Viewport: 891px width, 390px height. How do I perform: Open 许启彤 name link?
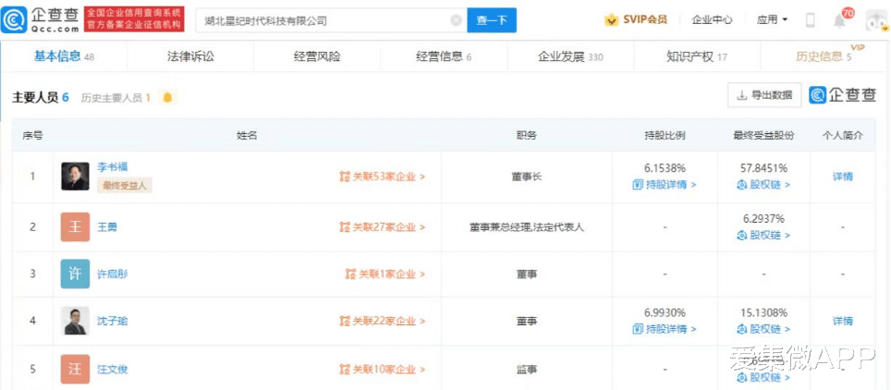[113, 274]
